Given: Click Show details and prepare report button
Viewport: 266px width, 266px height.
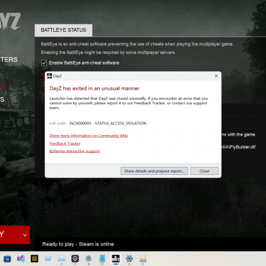Looking at the screenshot, I should tap(154, 171).
